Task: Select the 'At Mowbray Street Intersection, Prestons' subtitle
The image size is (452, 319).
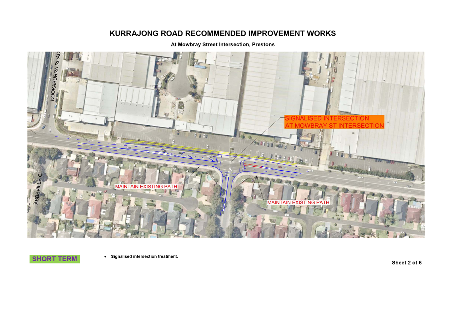Action: (x=223, y=45)
